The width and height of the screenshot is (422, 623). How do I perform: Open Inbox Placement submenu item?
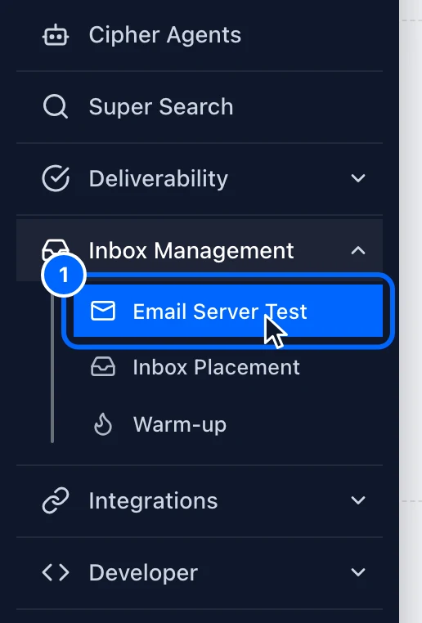tap(228, 367)
